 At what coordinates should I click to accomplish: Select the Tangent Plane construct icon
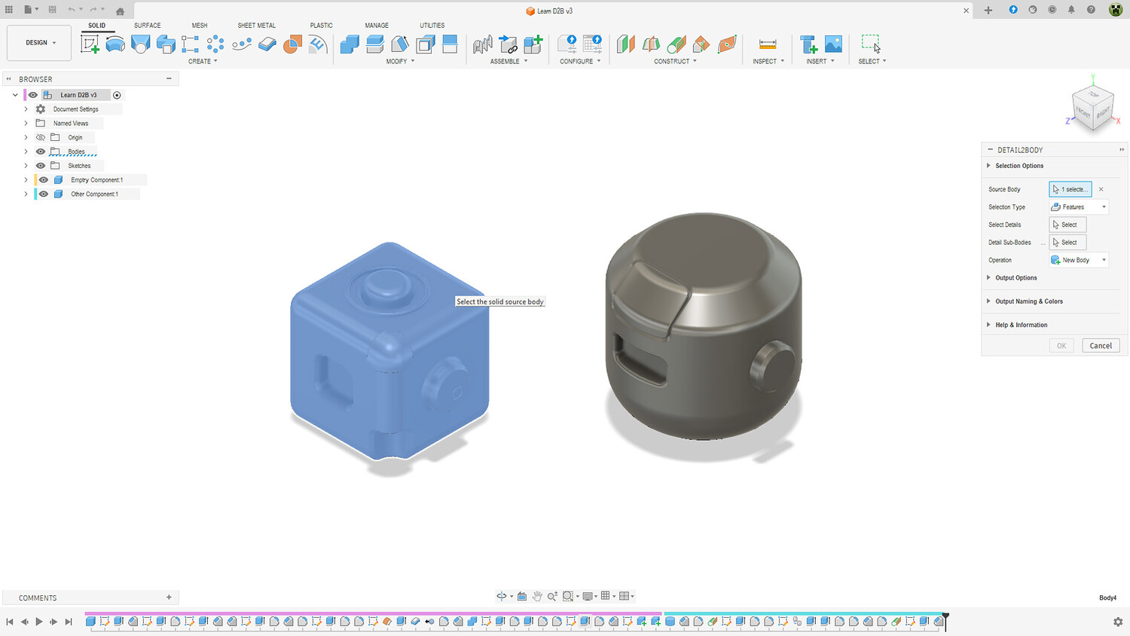676,44
